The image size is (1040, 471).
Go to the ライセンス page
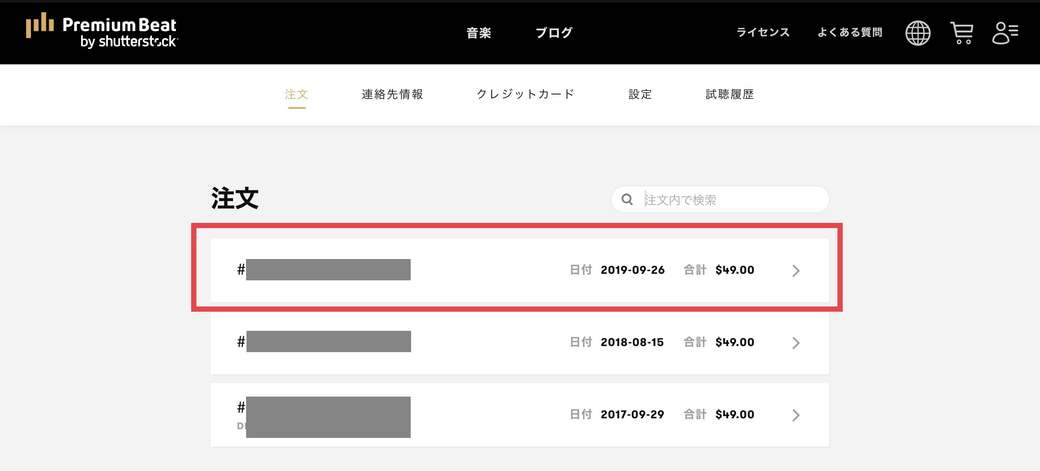[763, 33]
